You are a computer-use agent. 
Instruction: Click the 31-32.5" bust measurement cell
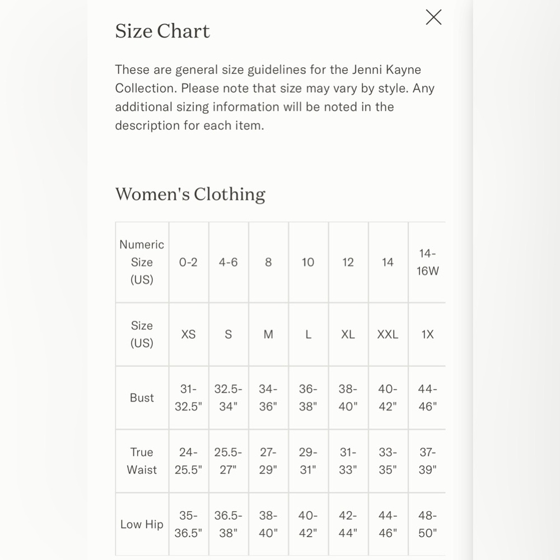(x=188, y=398)
